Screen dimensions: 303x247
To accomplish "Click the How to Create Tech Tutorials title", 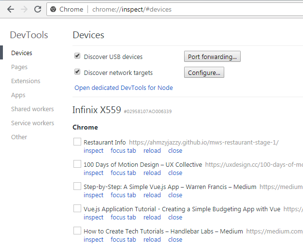I will 163,232.
